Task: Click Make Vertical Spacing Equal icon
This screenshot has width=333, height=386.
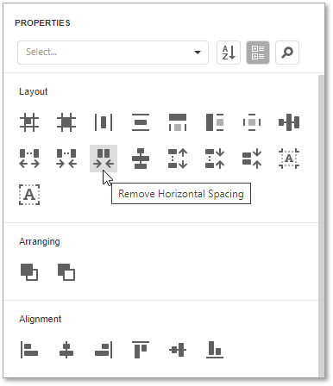Action: [x=141, y=159]
